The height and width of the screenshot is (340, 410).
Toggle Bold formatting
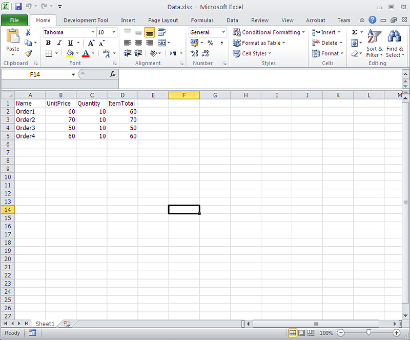(x=48, y=43)
